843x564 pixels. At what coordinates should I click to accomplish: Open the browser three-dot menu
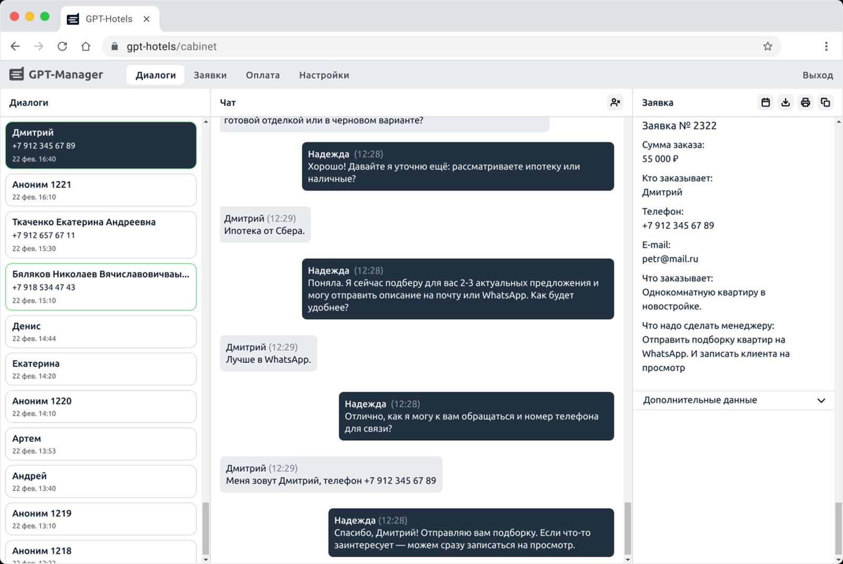click(826, 46)
